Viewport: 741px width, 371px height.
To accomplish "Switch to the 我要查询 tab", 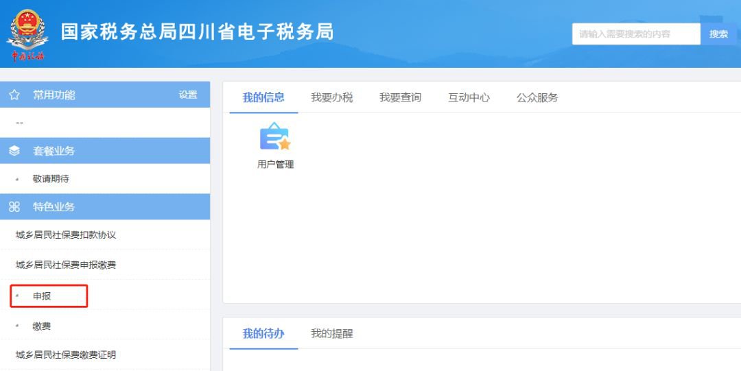I will (400, 97).
